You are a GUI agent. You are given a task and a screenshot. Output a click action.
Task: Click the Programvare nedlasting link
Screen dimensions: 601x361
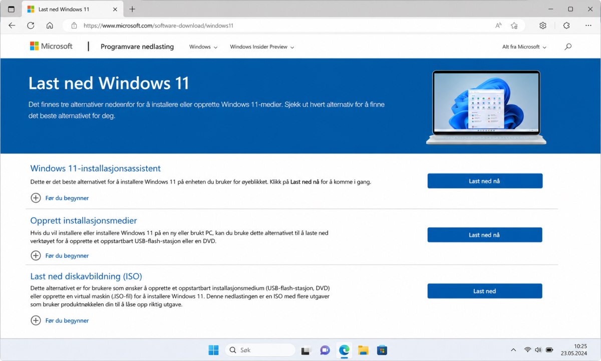(x=137, y=47)
